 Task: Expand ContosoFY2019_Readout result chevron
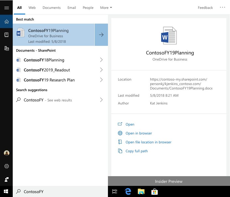[101, 70]
